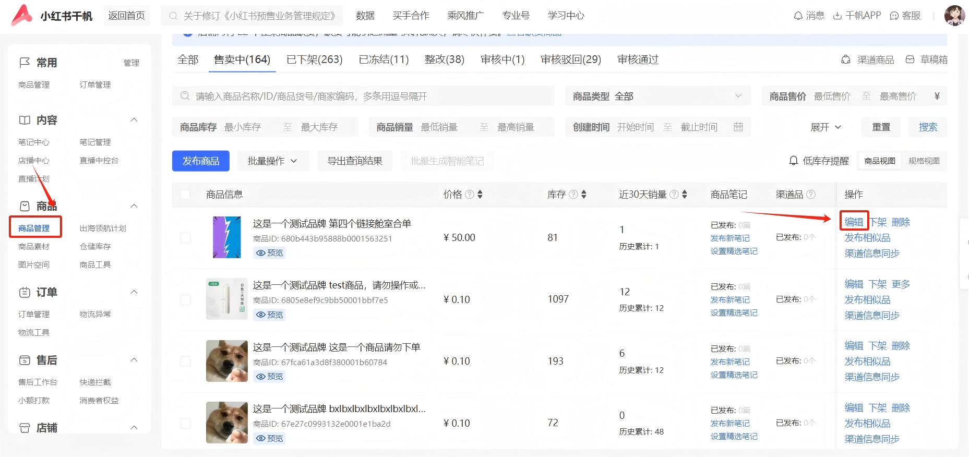Click 下架 for 这是一个商品请勿下单
969x457 pixels.
point(878,345)
